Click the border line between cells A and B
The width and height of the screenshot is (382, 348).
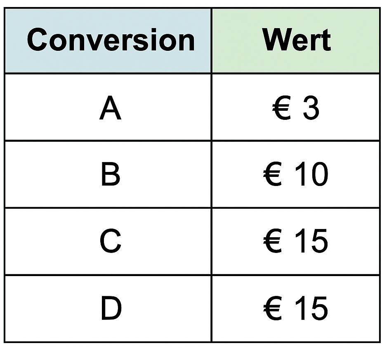pos(110,141)
